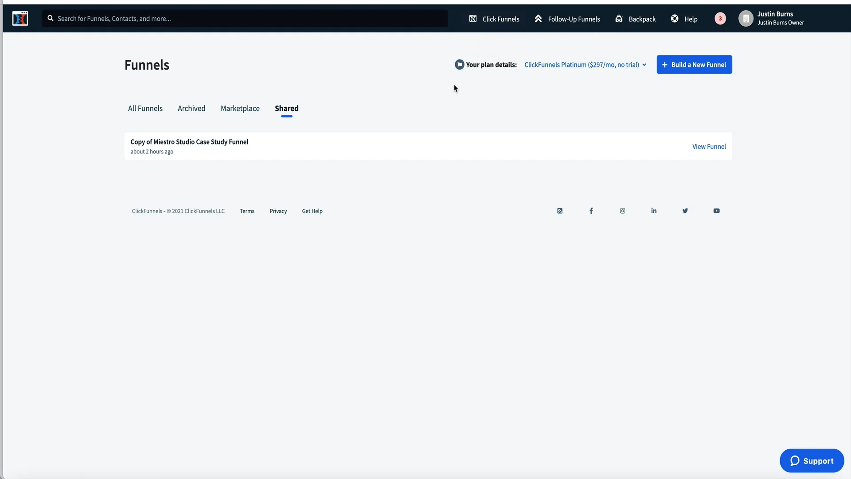Expand the ClickFunnels Platinum plan dropdown
The width and height of the screenshot is (851, 479).
pyautogui.click(x=585, y=65)
